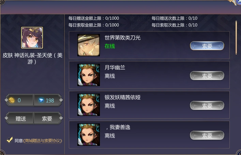
Task: Click 索要 button for 银发妖精茜依娅
Action: [207, 105]
